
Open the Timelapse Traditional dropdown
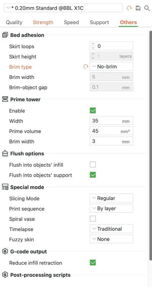tap(111, 229)
